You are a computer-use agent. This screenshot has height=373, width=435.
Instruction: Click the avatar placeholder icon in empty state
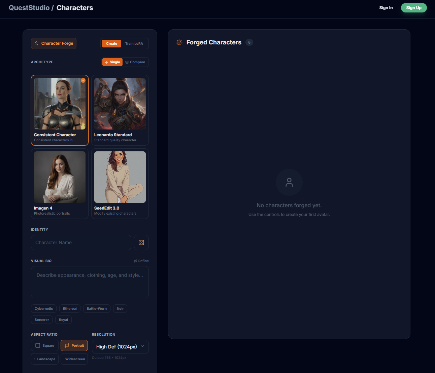coord(289,182)
